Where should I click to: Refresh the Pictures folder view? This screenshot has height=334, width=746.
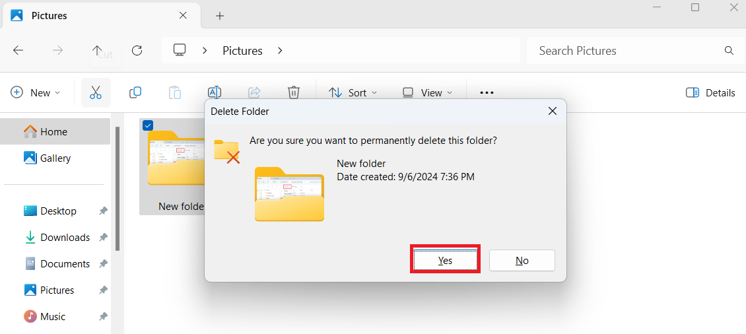pyautogui.click(x=137, y=50)
